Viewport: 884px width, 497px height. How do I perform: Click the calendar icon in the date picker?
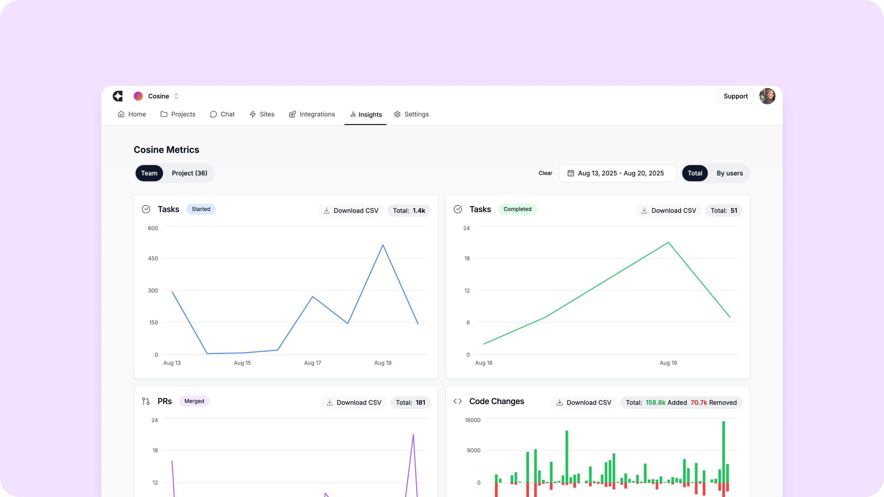pos(571,173)
